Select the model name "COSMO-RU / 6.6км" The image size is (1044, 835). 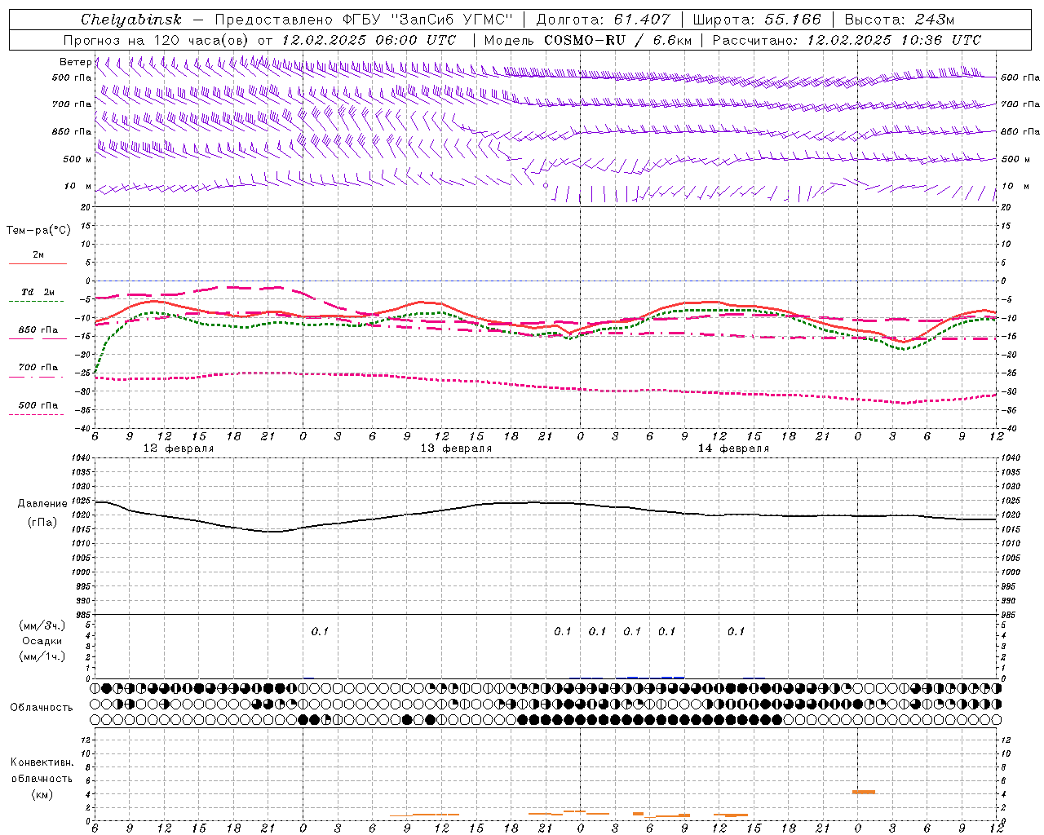click(x=617, y=40)
